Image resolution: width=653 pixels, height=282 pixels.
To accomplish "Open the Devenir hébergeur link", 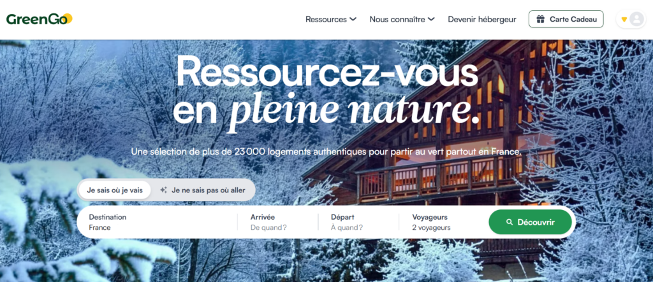I will [482, 19].
